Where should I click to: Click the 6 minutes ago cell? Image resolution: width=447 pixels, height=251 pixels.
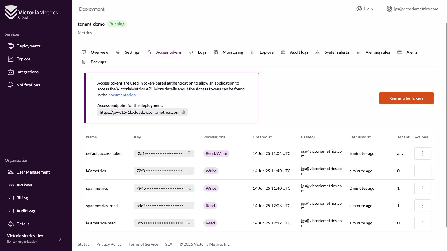pos(362,153)
